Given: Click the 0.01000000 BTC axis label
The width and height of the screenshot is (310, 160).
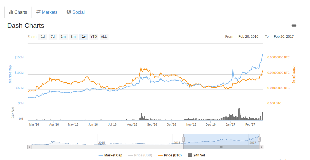Looking at the screenshot, I should [278, 88].
